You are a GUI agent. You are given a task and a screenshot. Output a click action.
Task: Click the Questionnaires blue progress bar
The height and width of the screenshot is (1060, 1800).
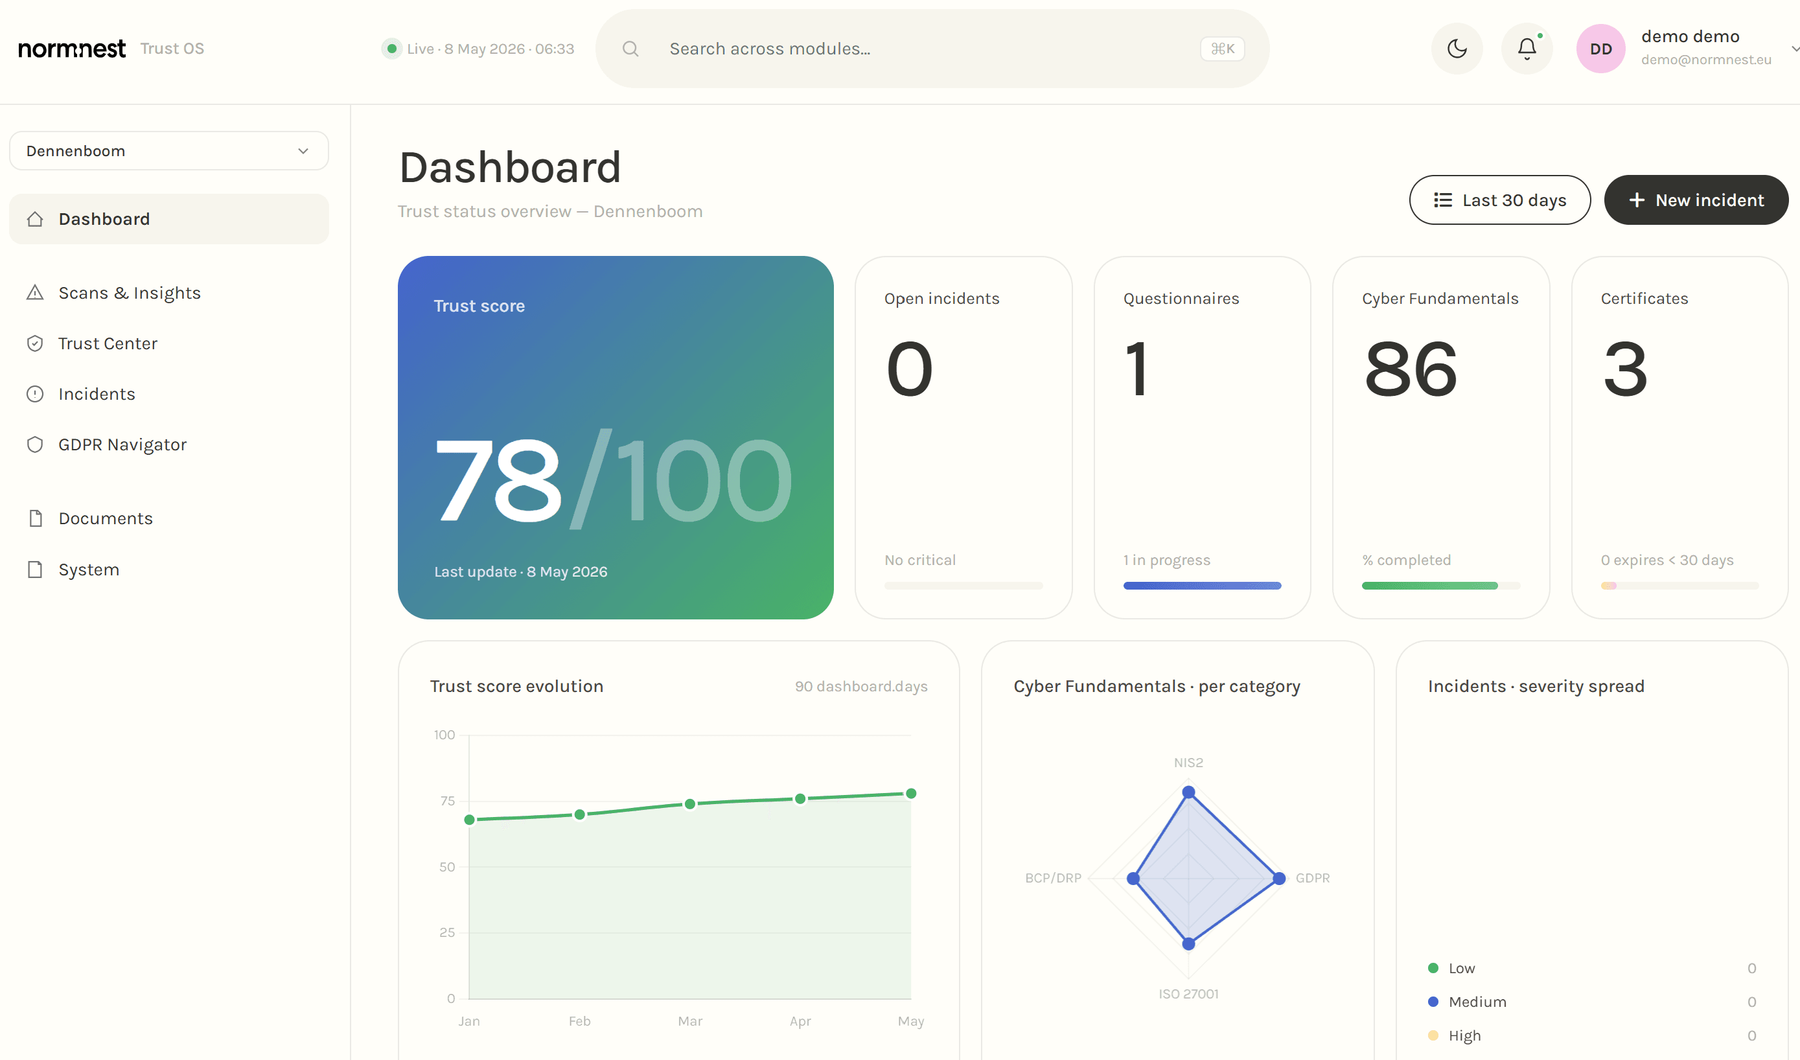pyautogui.click(x=1202, y=586)
